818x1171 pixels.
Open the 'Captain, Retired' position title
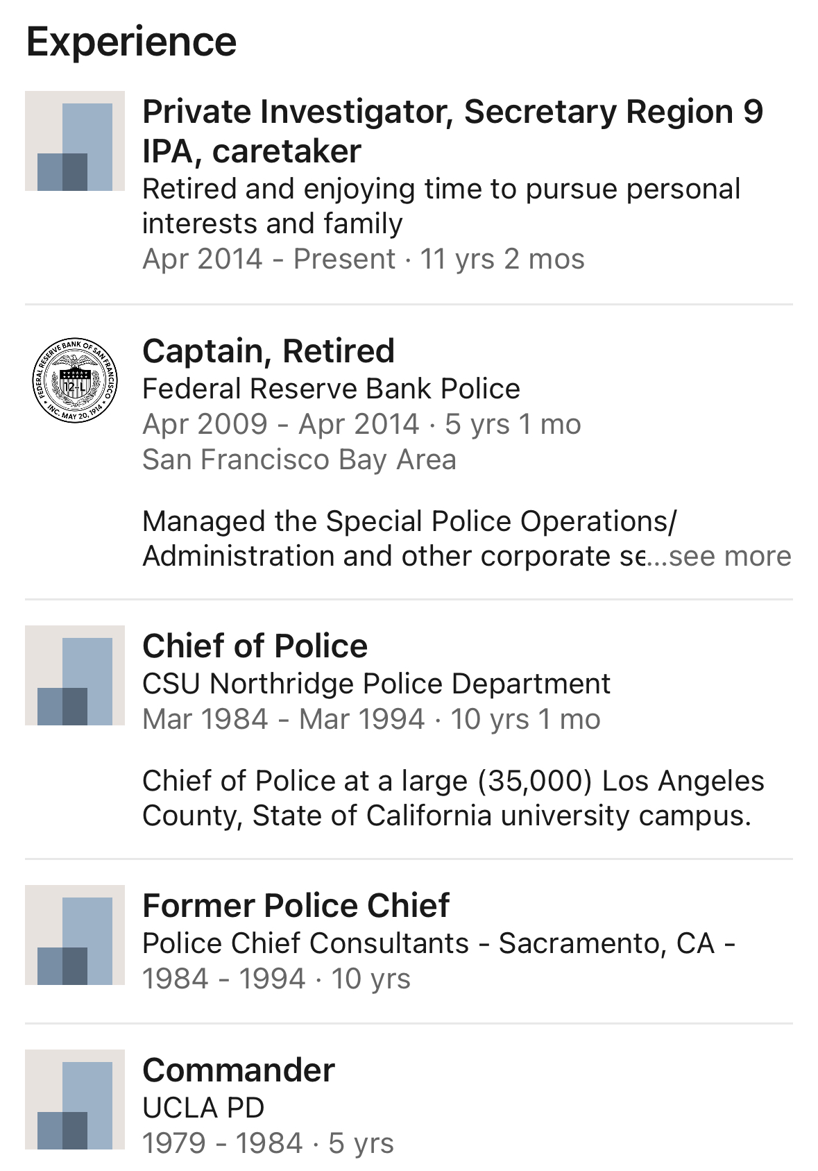[269, 351]
